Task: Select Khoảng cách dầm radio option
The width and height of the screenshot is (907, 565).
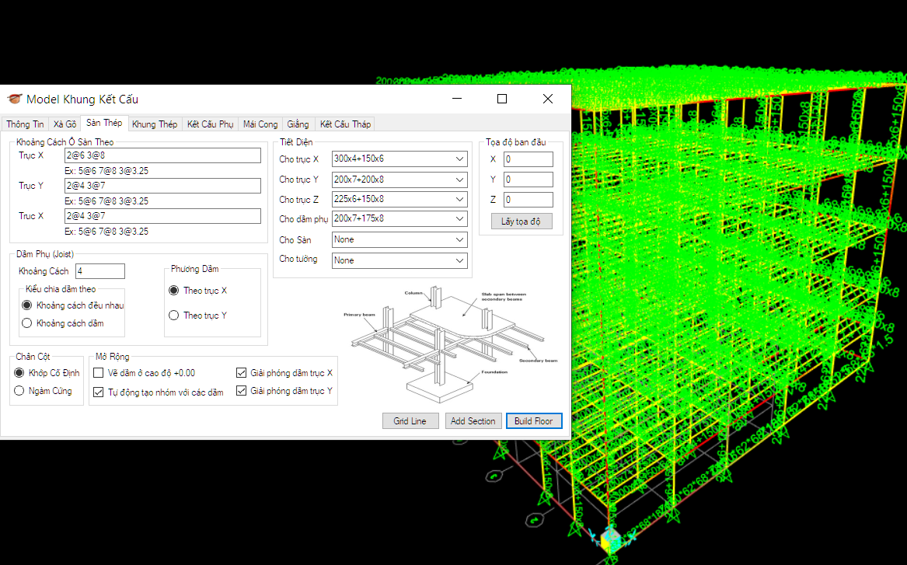Action: [x=27, y=323]
